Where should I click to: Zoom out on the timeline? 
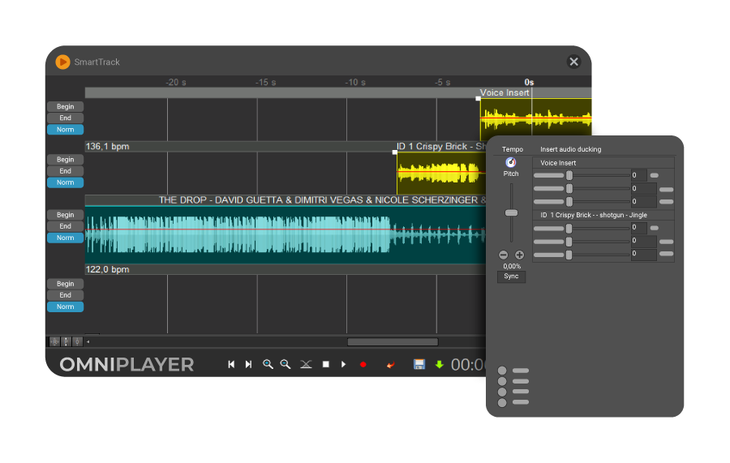point(286,364)
